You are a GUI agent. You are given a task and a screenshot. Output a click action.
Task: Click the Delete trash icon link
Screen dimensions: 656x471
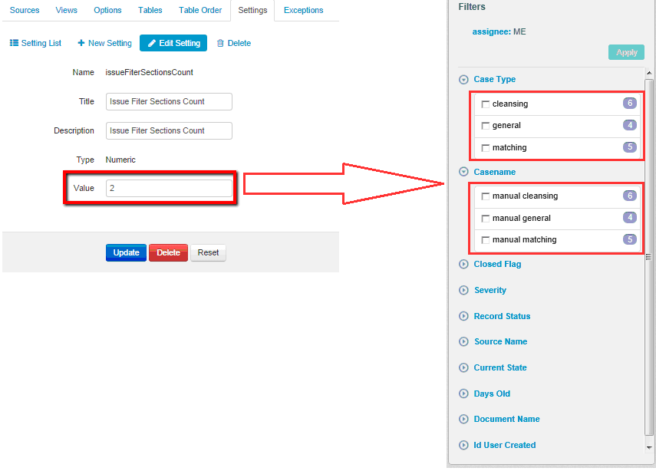[234, 43]
